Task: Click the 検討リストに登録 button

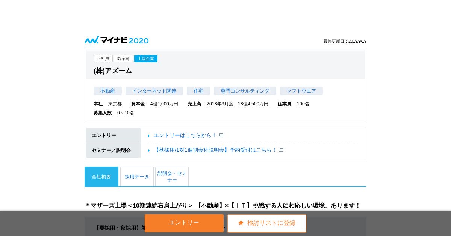Action: coord(267,223)
